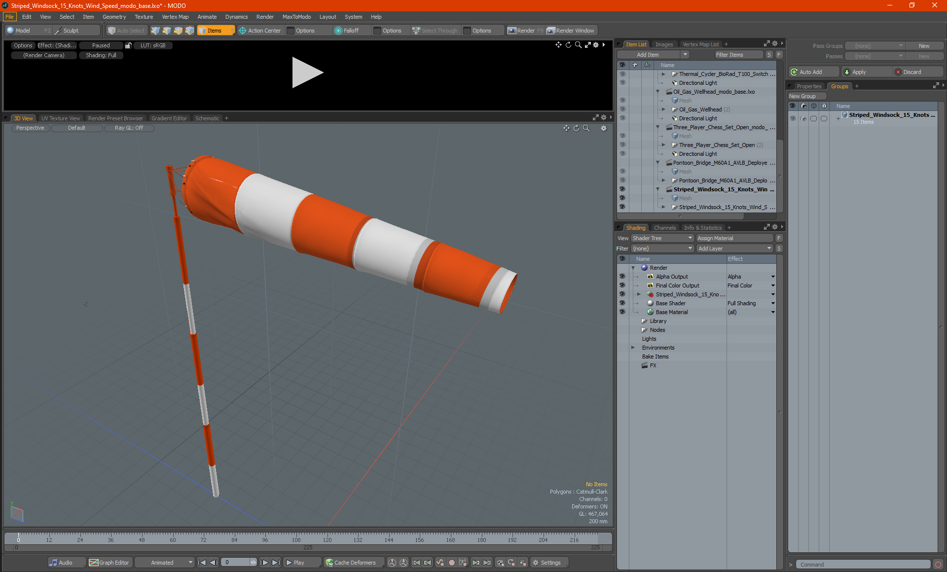
Task: Open the Add Layer dropdown
Action: [x=734, y=249]
